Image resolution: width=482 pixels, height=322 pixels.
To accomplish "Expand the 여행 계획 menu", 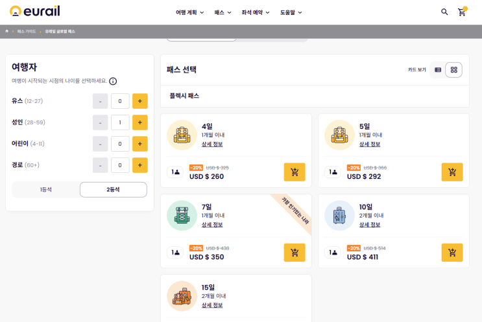I will [189, 12].
